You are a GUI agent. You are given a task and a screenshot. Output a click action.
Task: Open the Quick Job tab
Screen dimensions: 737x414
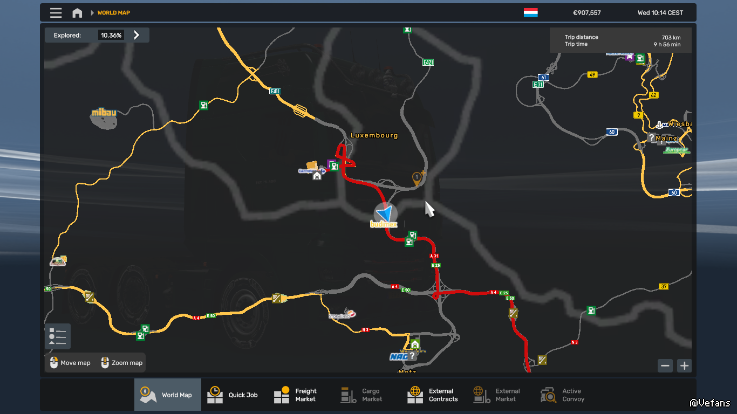[x=235, y=395]
